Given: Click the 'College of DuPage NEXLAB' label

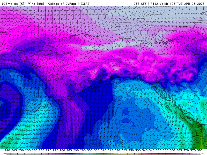Looking at the screenshot, I should pyautogui.click(x=69, y=4).
